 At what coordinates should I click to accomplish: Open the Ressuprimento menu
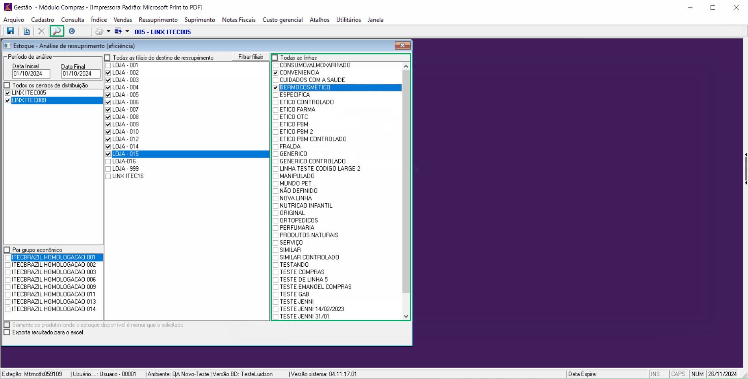[x=158, y=20]
